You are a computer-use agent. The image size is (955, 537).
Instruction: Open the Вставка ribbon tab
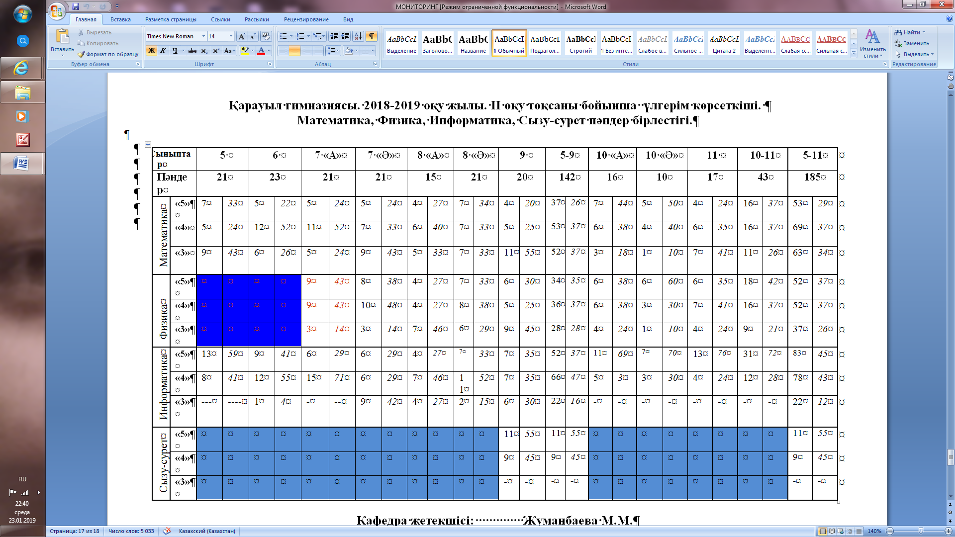point(120,19)
